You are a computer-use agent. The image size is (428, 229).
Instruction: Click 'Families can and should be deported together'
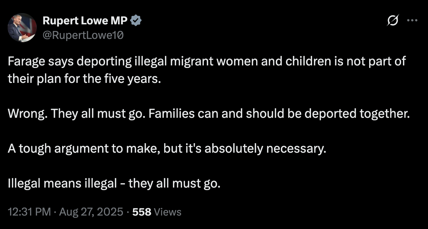[x=279, y=113]
